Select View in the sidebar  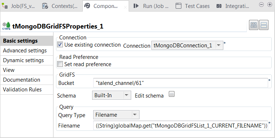(x=27, y=70)
